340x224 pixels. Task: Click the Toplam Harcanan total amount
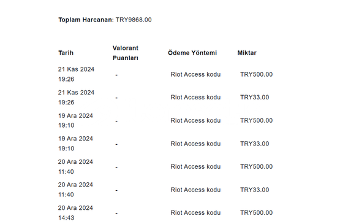(x=134, y=20)
